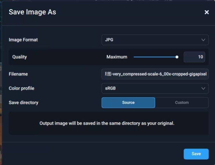
Task: Select Source as the save directory
Action: pos(128,103)
